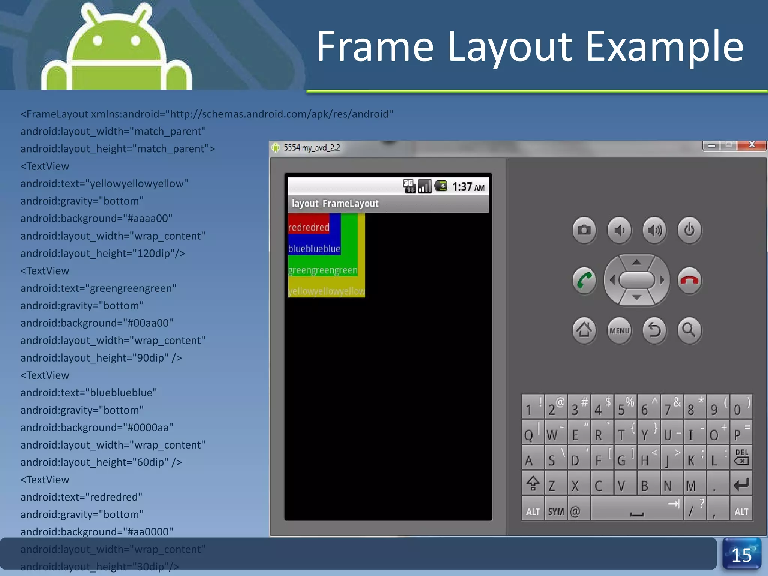Click the Enter return key
768x576 pixels.
741,483
